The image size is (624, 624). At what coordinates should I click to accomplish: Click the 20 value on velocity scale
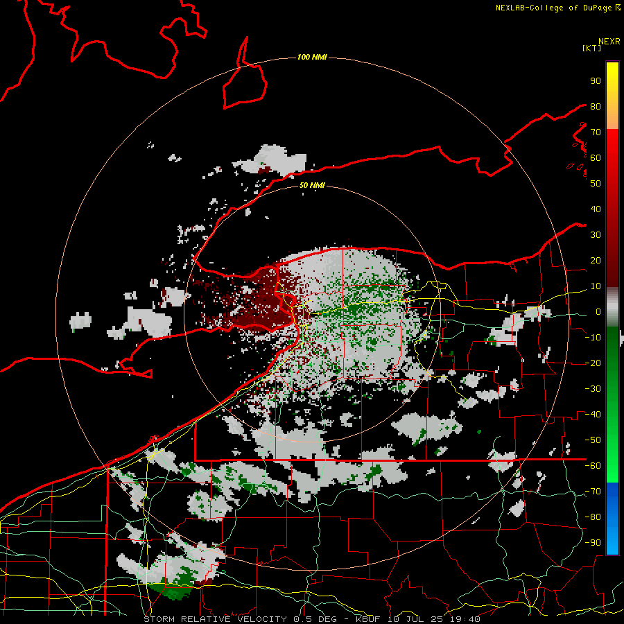tap(596, 261)
